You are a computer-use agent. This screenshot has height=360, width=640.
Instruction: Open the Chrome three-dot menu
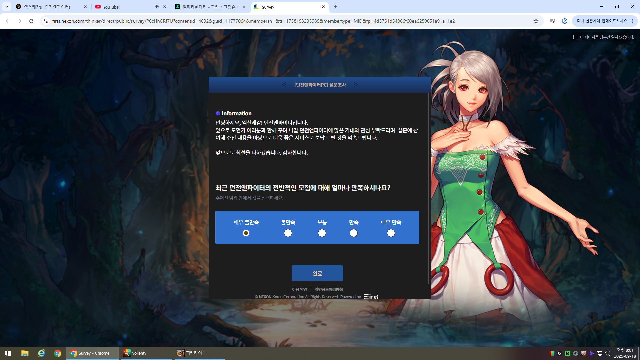632,21
